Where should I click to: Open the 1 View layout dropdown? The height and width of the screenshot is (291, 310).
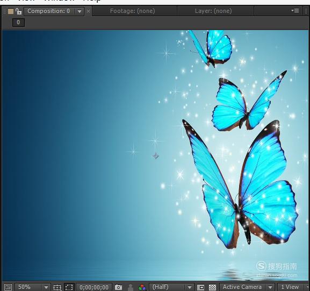[293, 287]
